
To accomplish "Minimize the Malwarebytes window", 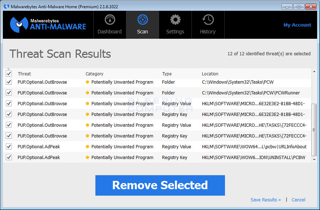I will click(287, 7).
